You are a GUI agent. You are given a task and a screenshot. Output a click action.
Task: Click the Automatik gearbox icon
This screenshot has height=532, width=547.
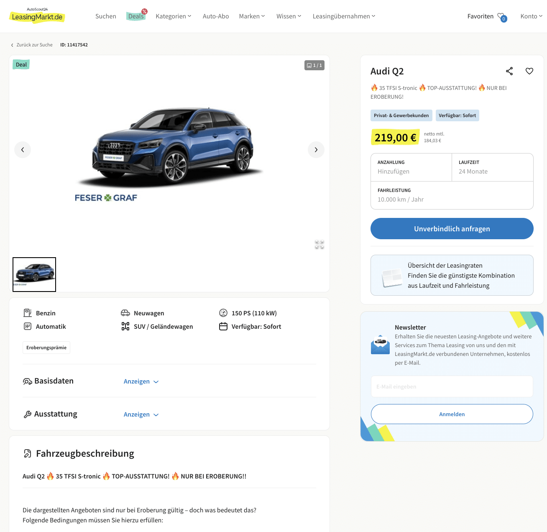[x=28, y=326]
